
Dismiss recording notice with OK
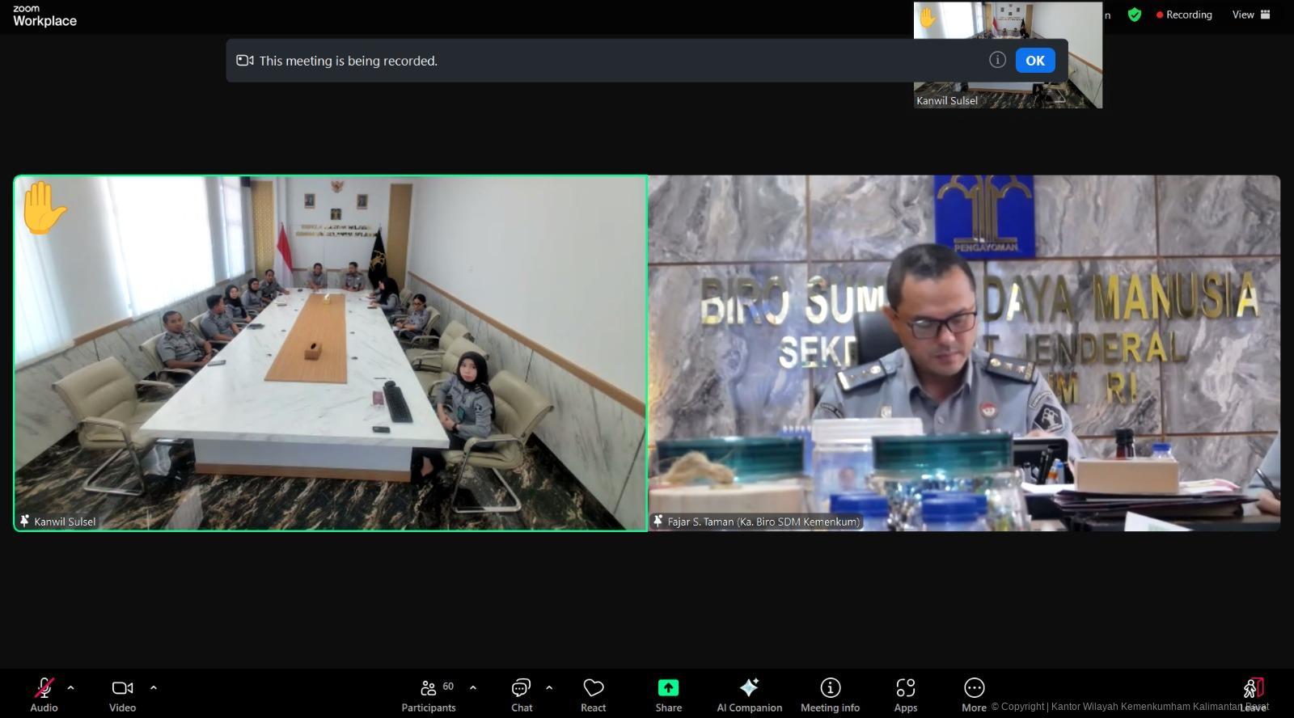(x=1034, y=61)
